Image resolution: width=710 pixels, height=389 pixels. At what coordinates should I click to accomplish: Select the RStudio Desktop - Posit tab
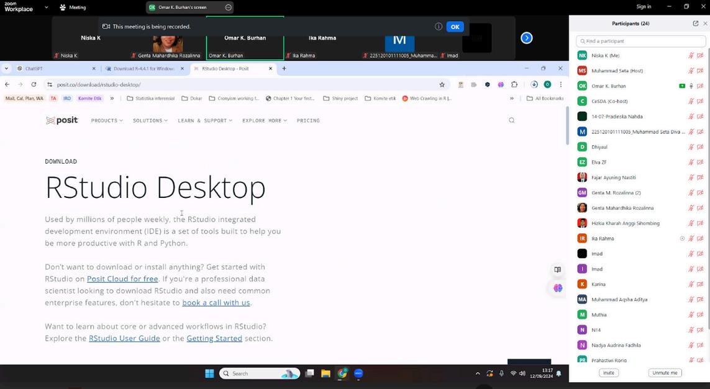(x=232, y=69)
